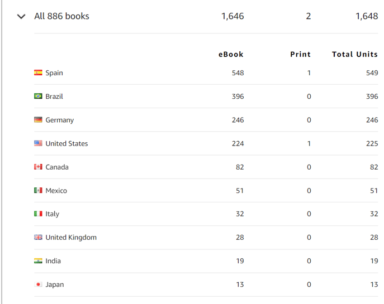This screenshot has width=384, height=304.
Task: Click the All 886 books label
Action: coord(61,16)
